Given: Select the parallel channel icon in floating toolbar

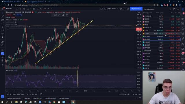Looking at the screenshot, I should pos(63,15).
